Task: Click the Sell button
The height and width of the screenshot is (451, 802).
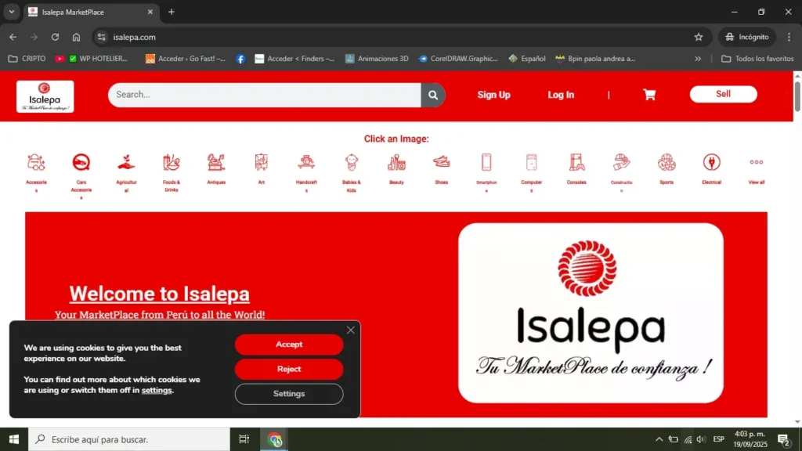Action: click(723, 94)
